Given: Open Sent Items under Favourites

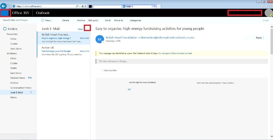Looking at the screenshot, I should tap(16, 48).
